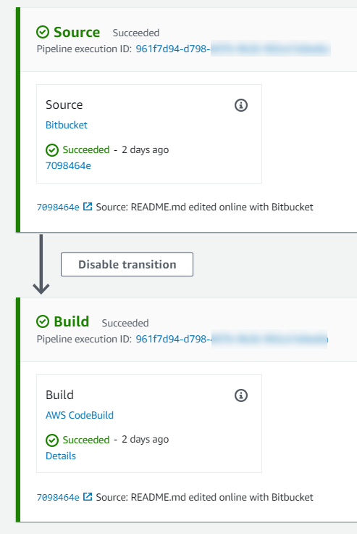Open revision 7098464e inside Source action card
Image resolution: width=357 pixels, height=534 pixels.
tap(68, 165)
